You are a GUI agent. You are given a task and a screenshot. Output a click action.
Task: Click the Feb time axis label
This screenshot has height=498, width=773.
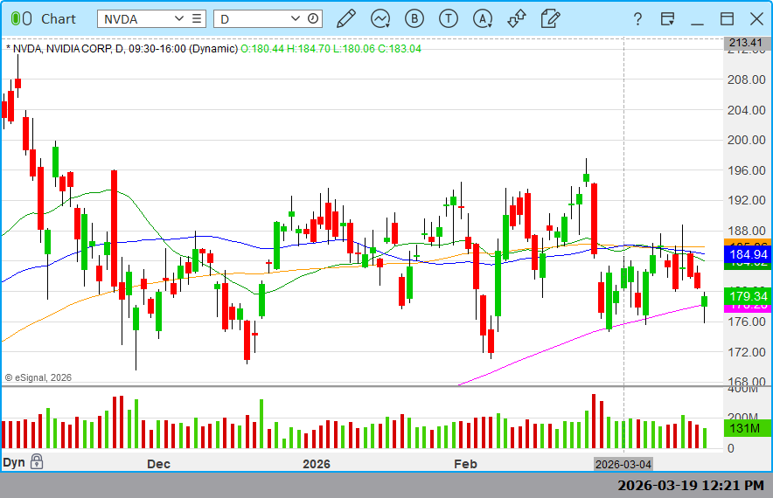[x=465, y=464]
